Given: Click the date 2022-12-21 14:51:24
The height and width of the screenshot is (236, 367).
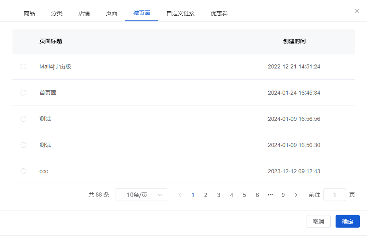Looking at the screenshot, I should click(294, 66).
